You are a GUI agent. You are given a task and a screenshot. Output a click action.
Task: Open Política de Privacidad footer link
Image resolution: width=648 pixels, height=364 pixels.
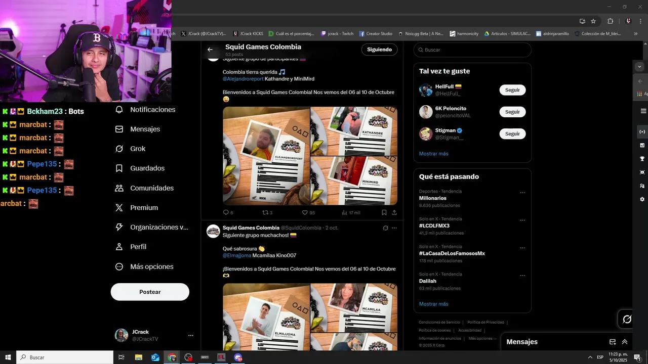[x=485, y=322]
